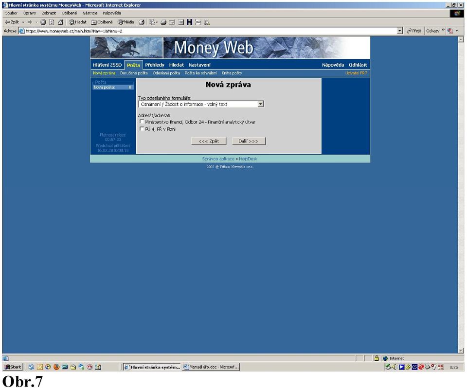The height and width of the screenshot is (388, 467).
Task: Expand the Mail toolbar dropdown arrow
Action: coord(157,22)
